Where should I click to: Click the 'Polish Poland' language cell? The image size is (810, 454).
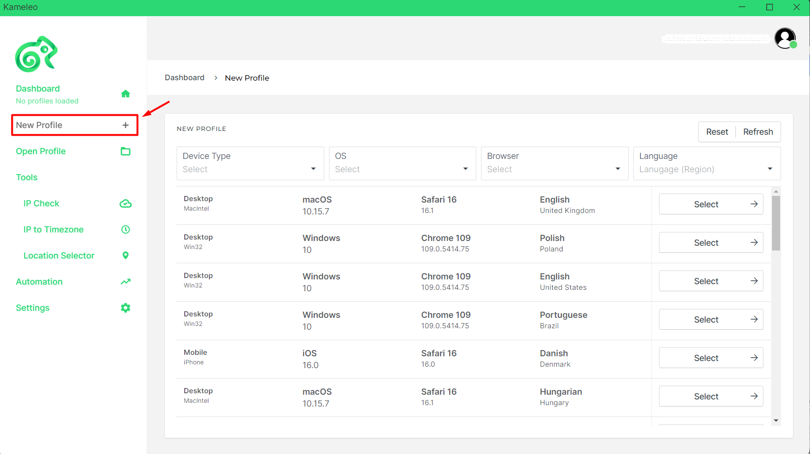point(552,243)
